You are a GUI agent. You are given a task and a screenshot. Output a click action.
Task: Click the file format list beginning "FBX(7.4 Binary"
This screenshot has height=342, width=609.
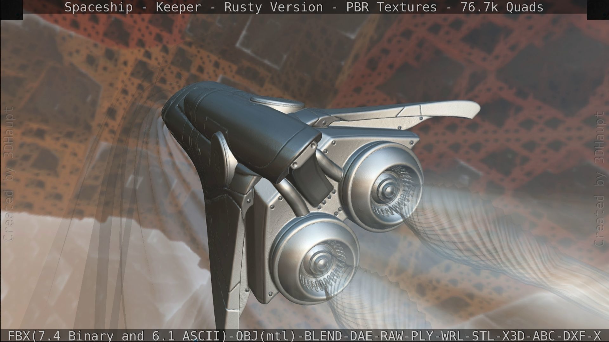point(304,336)
